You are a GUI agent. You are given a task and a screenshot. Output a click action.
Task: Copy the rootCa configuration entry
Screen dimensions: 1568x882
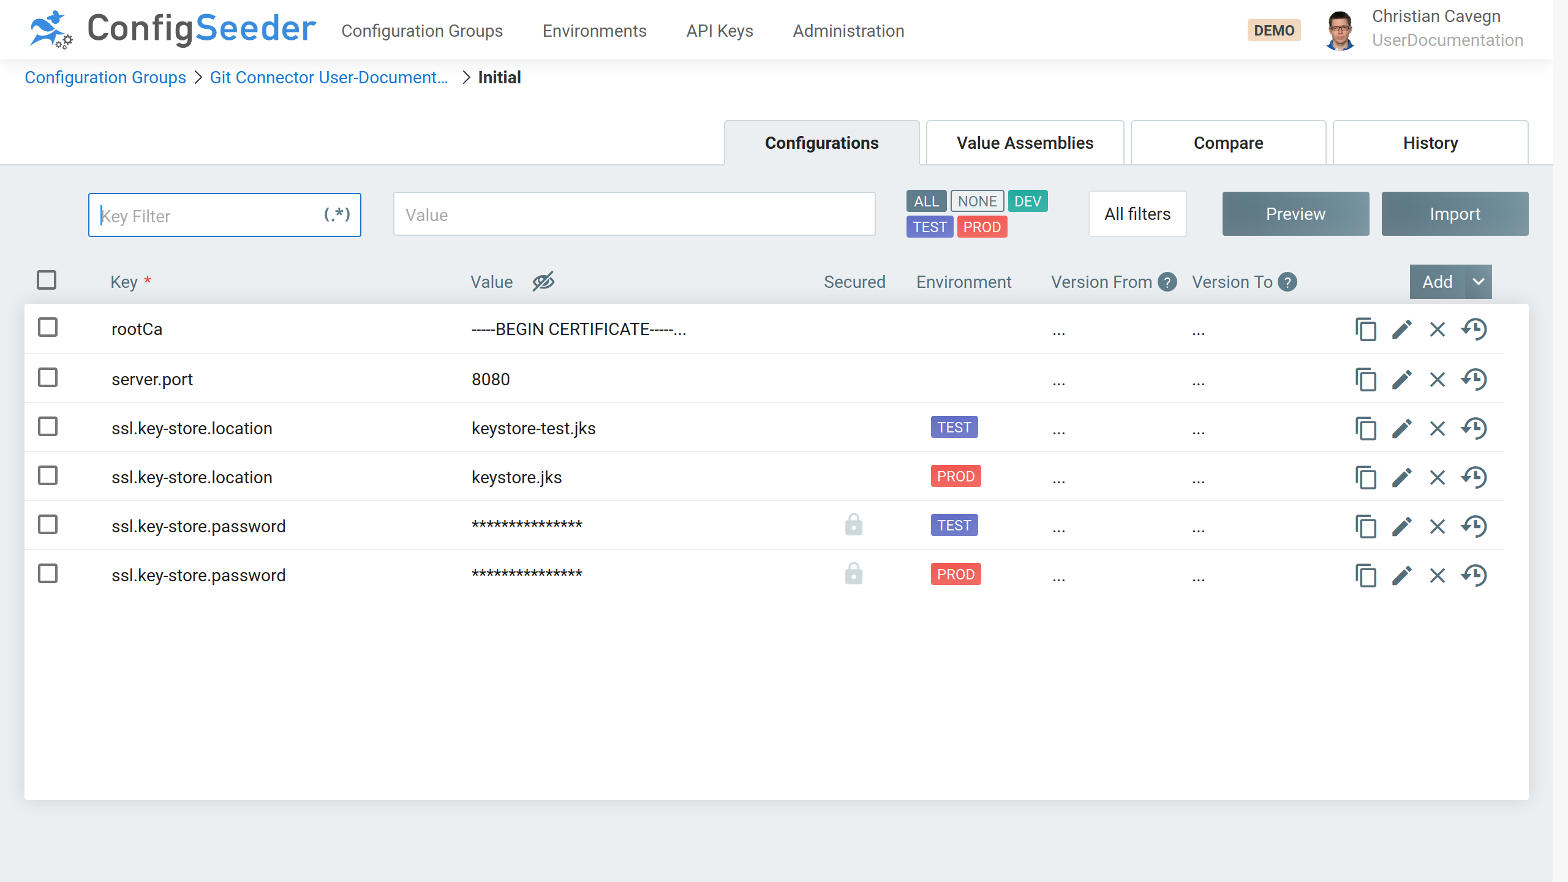[1365, 330]
